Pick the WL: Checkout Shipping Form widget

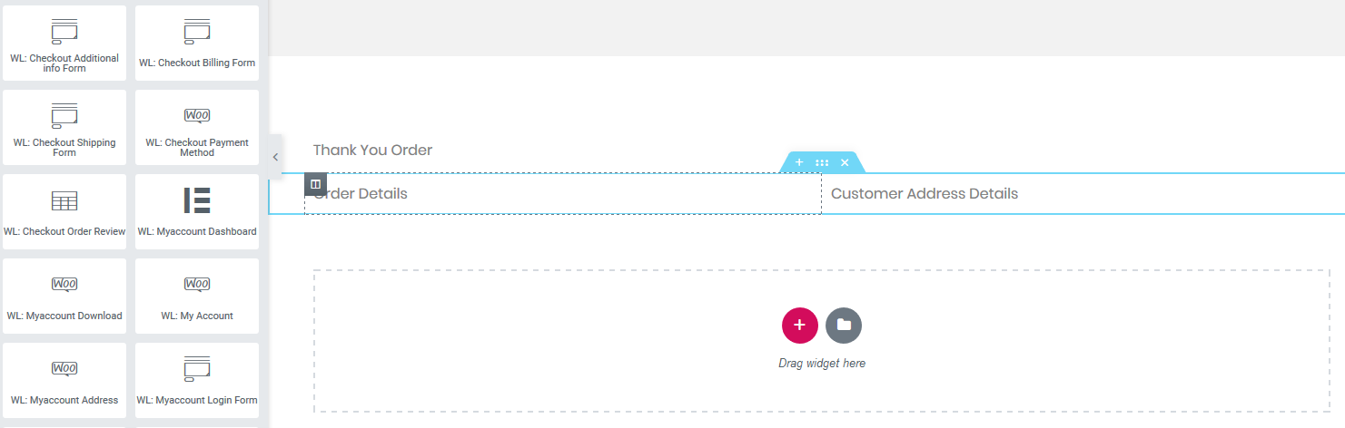(x=64, y=127)
